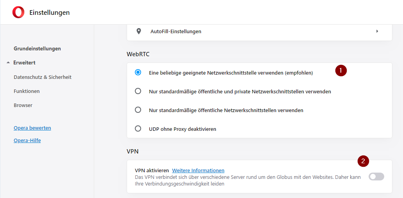Enable the VPN aktivieren toggle
Screen dimensions: 403x198
(x=376, y=177)
